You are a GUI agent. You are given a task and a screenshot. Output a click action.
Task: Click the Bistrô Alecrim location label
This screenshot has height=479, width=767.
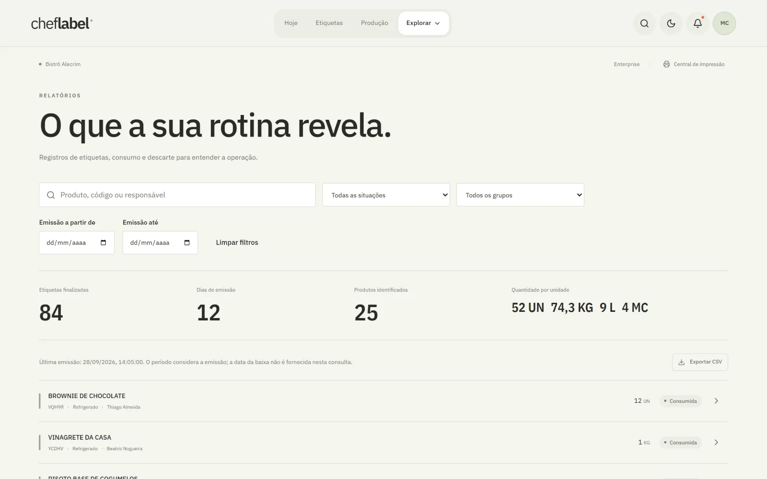pos(63,64)
